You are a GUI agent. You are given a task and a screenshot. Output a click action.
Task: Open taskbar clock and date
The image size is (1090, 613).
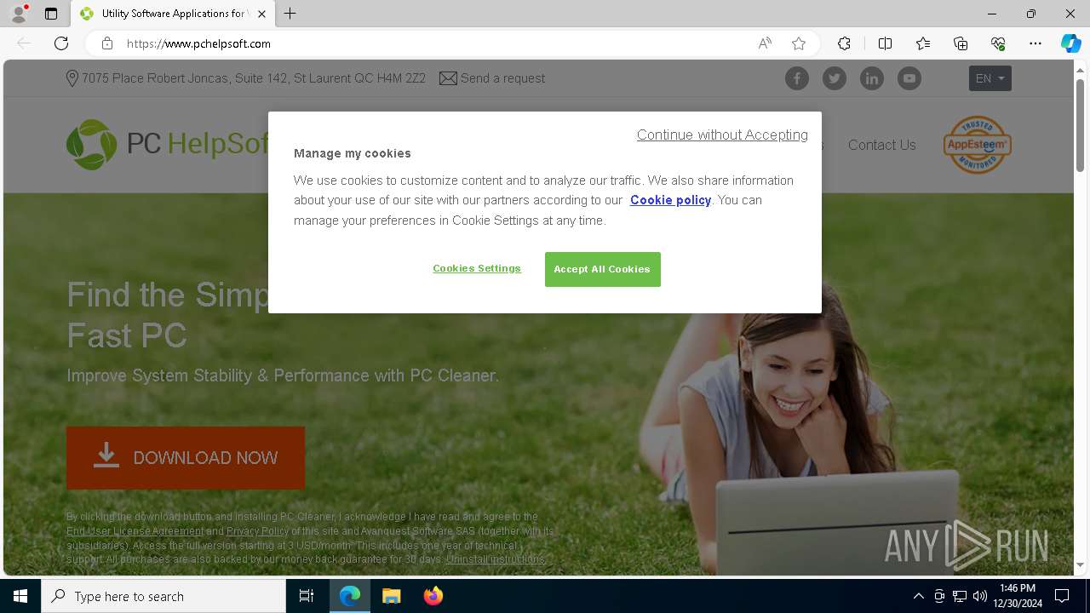tap(1018, 596)
